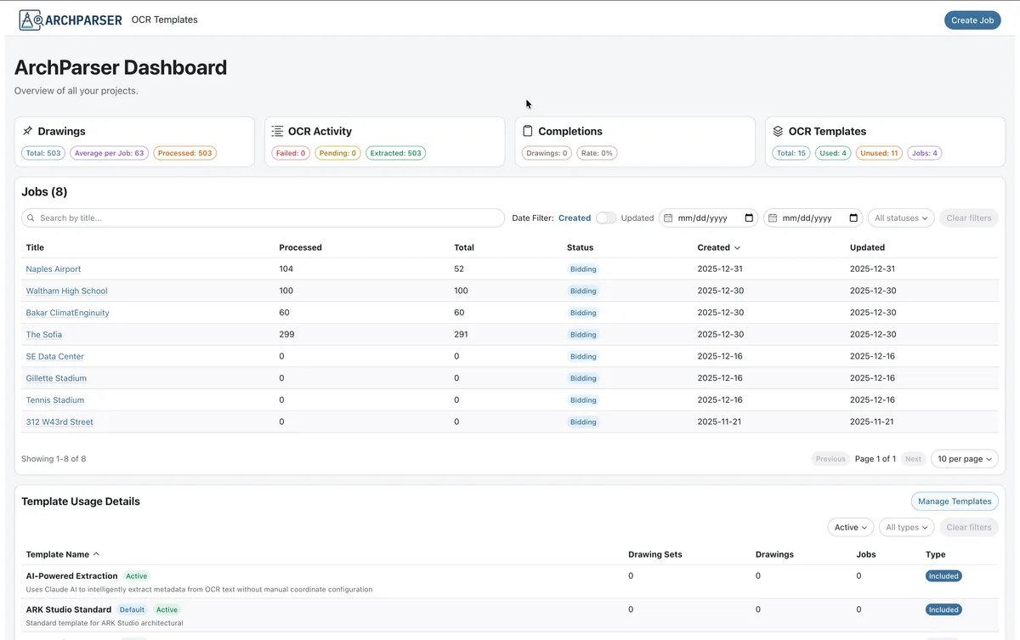Click the Manage Templates button
The height and width of the screenshot is (640, 1020).
point(954,501)
